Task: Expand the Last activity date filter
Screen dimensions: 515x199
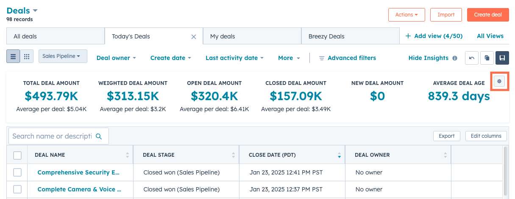Action: 234,58
